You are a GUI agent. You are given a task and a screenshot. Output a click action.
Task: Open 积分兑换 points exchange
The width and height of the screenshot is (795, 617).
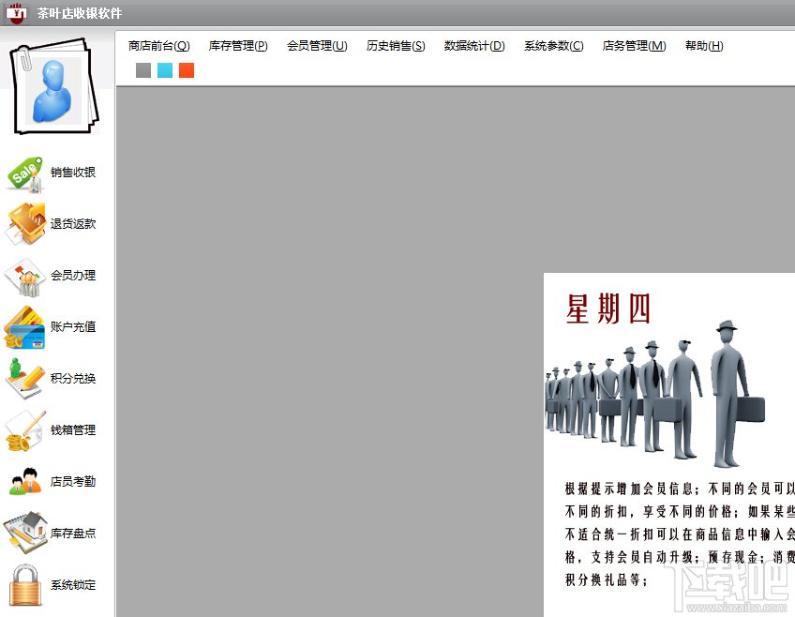[73, 379]
